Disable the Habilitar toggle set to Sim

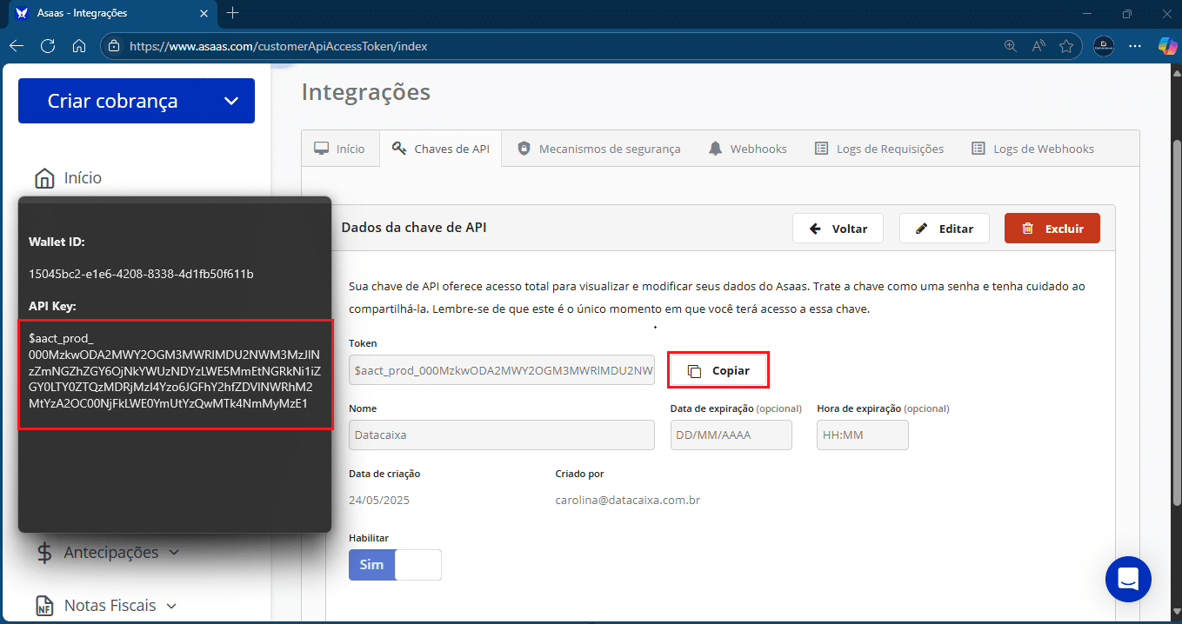(396, 564)
